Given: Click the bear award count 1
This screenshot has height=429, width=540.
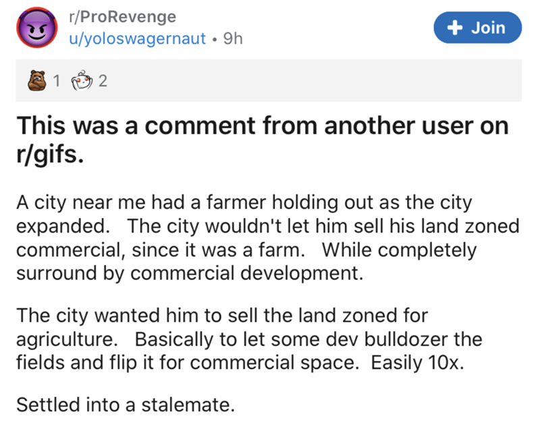Looking at the screenshot, I should click(57, 81).
